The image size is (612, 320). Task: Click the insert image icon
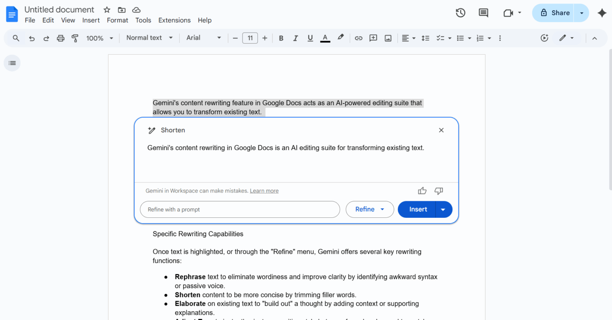pyautogui.click(x=388, y=38)
